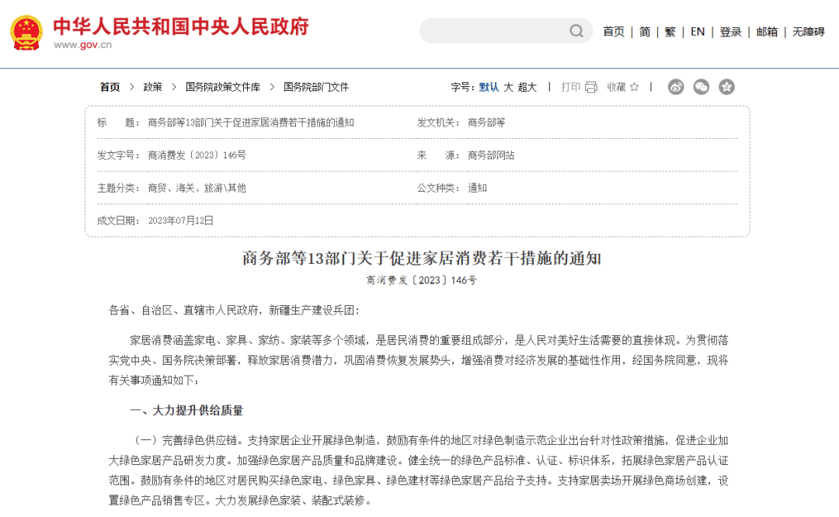The image size is (839, 517).
Task: Click the date 2023年07月12日
Action: tap(181, 220)
